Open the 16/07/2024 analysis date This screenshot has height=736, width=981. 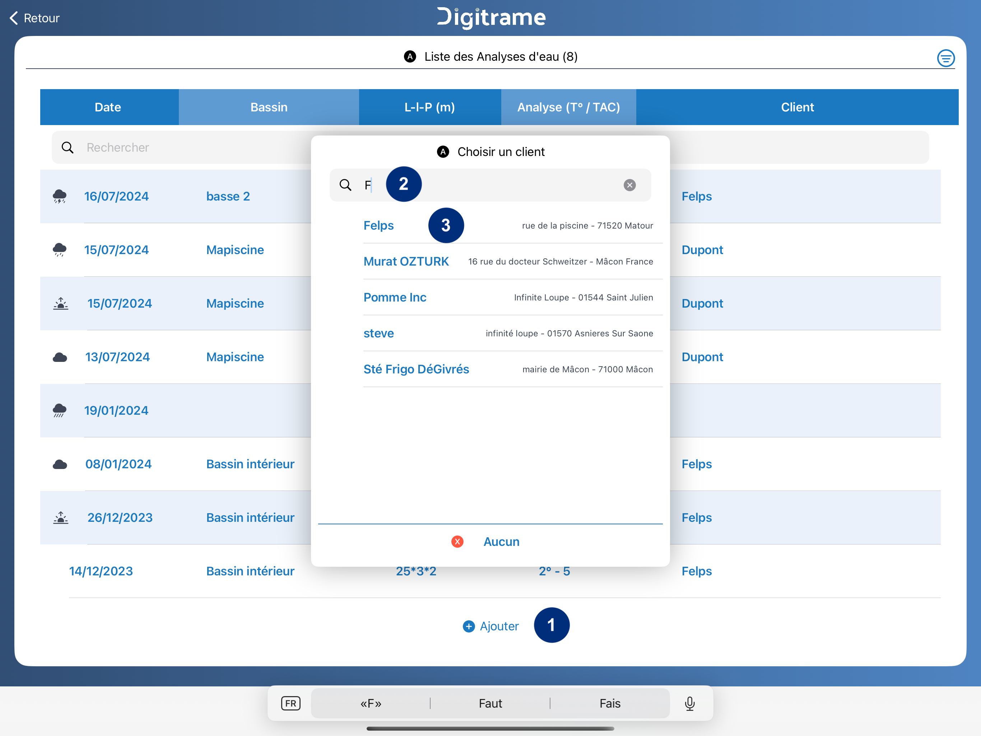click(x=117, y=196)
